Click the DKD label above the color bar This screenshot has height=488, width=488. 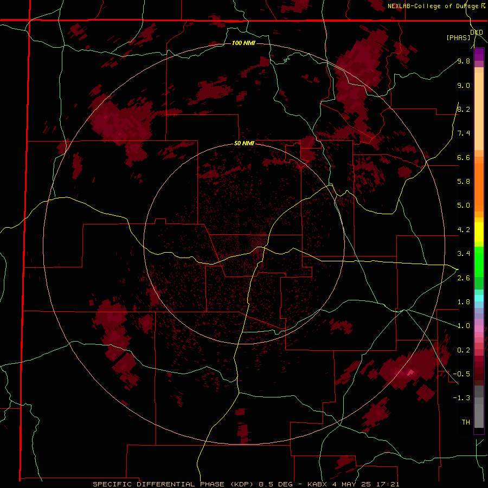(x=477, y=33)
